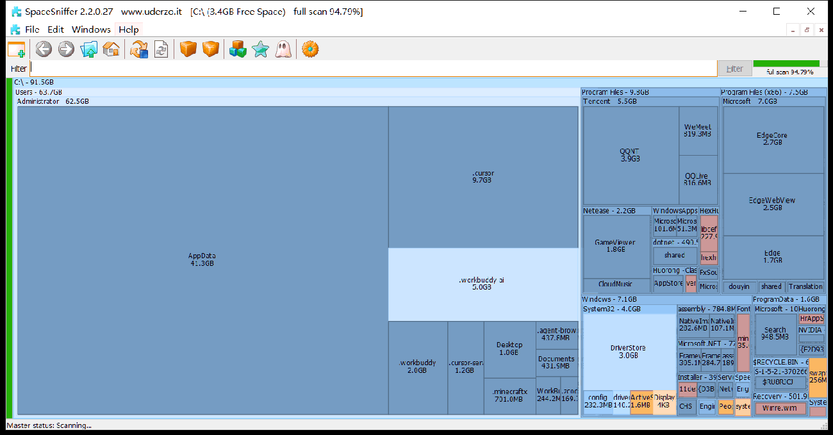Click the Tencent 5.5GB header
This screenshot has width=833, height=435.
[650, 101]
